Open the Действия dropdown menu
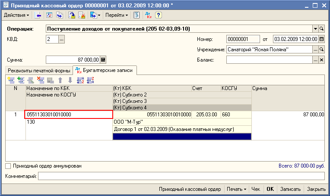This screenshot has height=196, width=330. tap(16, 15)
